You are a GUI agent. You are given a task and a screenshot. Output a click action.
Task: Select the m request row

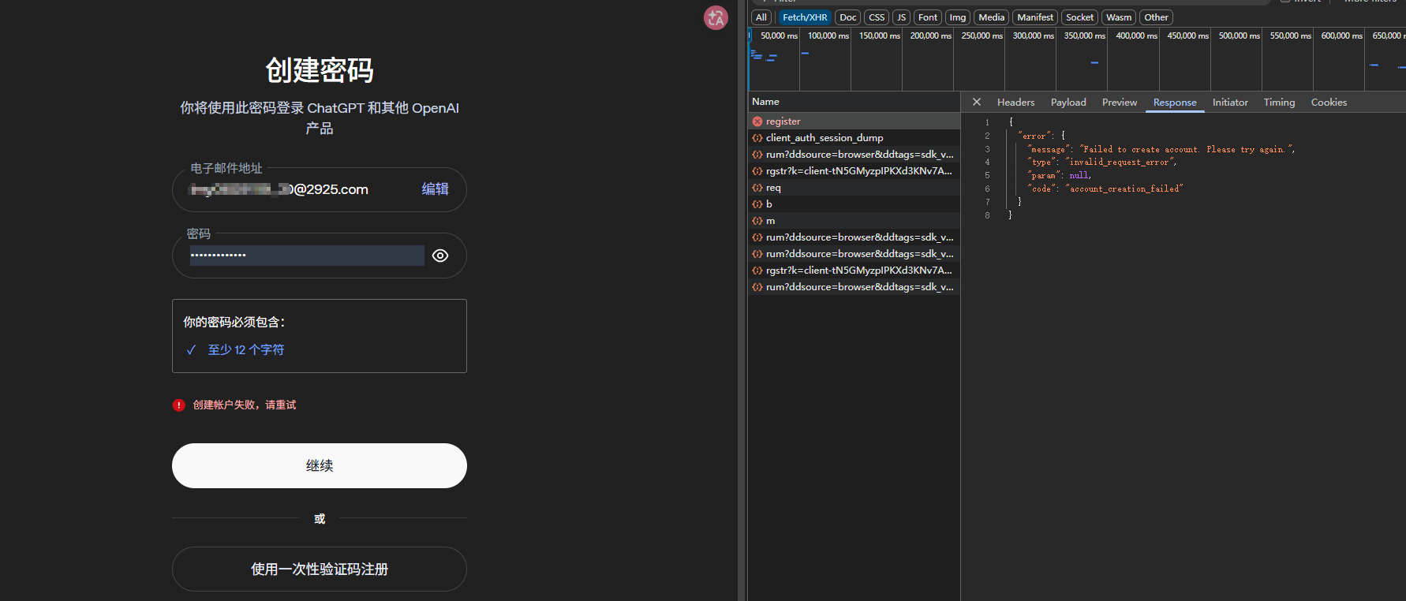pyautogui.click(x=854, y=221)
